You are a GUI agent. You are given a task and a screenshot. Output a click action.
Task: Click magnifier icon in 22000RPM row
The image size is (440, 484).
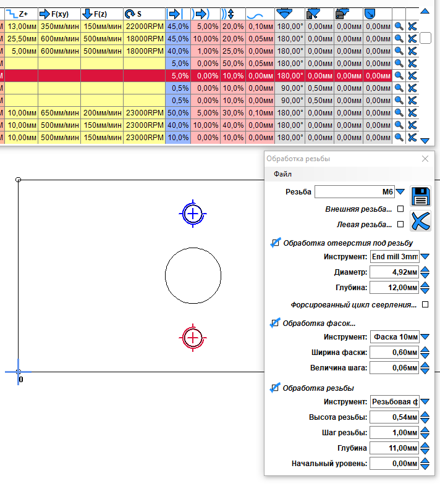coord(399,26)
